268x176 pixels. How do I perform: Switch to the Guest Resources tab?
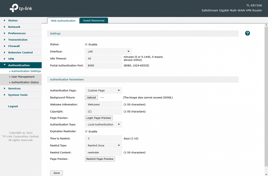click(x=94, y=21)
